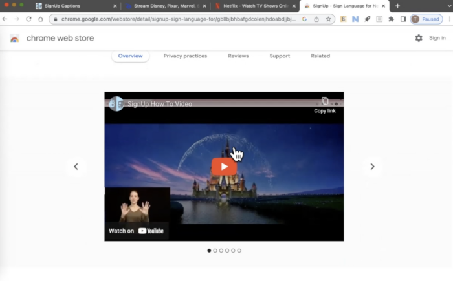Screen dimensions: 453x281
Task: Click the lock icon in address bar
Action: (56, 19)
